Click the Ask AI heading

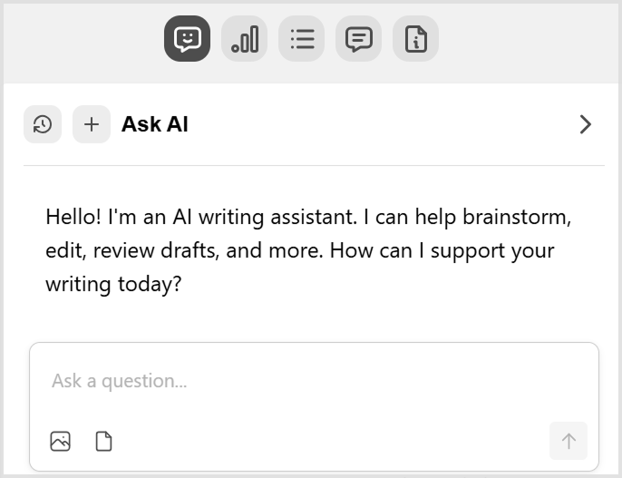point(155,124)
